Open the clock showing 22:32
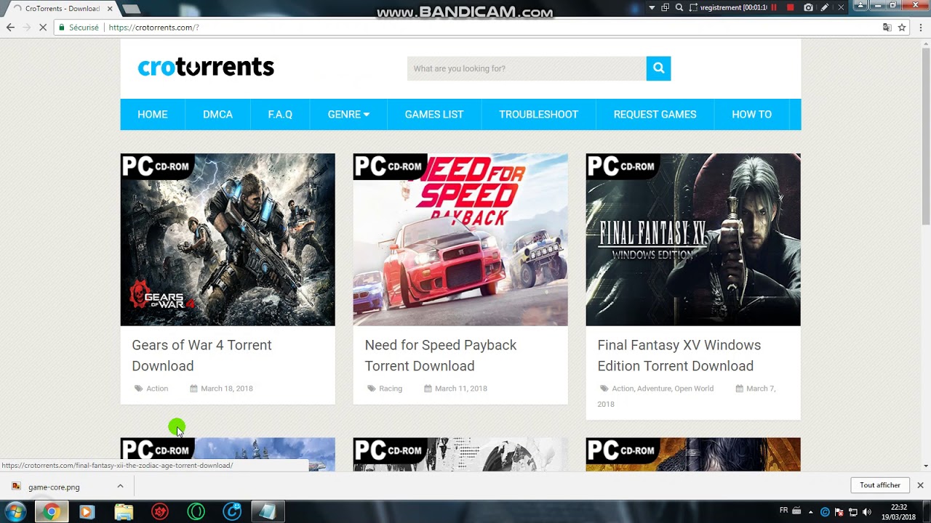This screenshot has height=523, width=931. (x=899, y=512)
